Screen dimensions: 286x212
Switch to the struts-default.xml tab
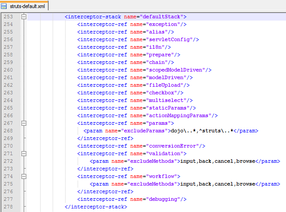click(28, 6)
